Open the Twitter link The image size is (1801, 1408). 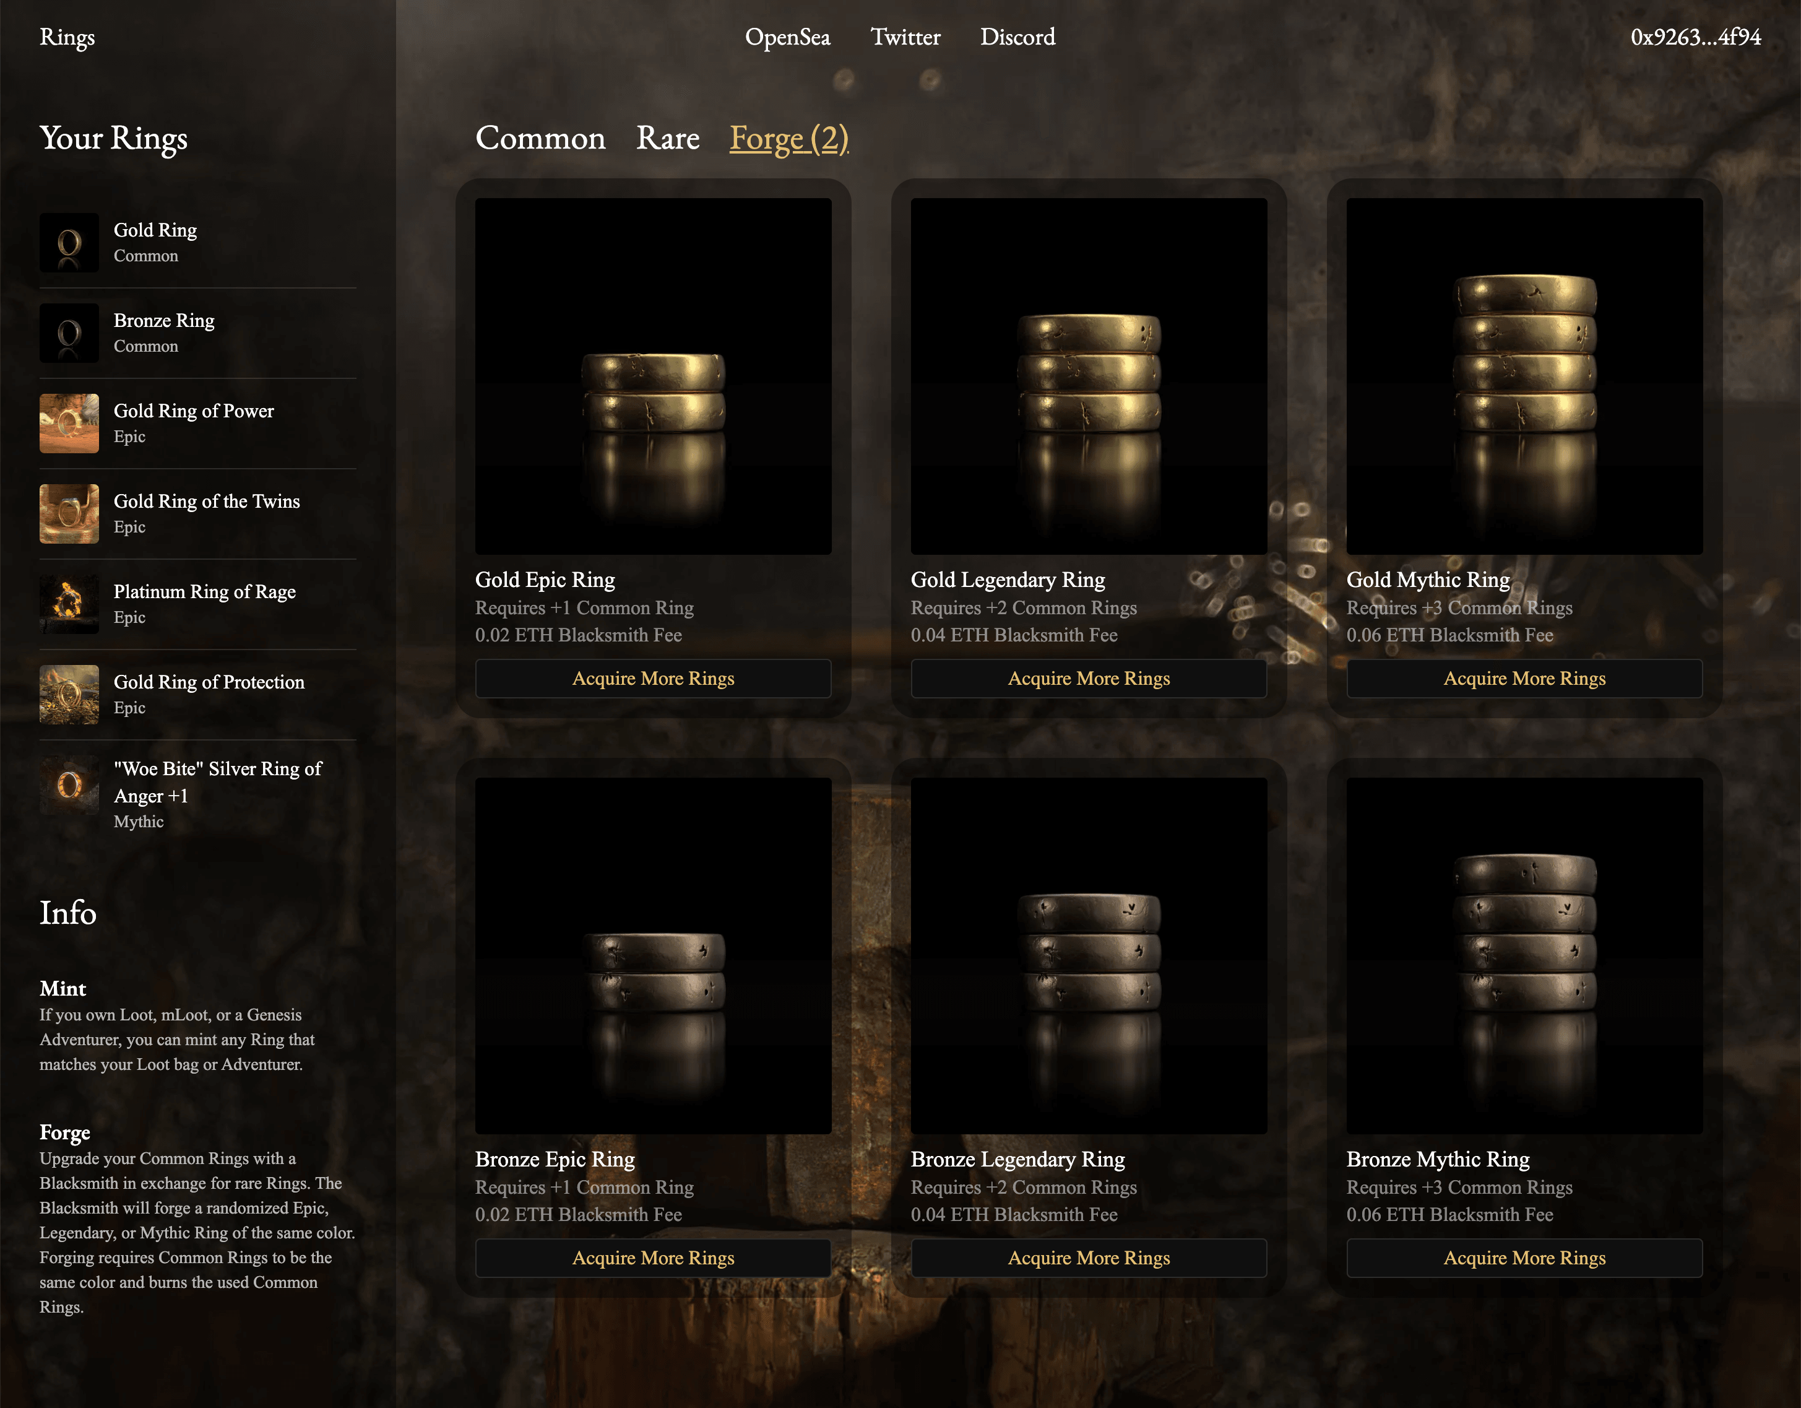tap(905, 37)
